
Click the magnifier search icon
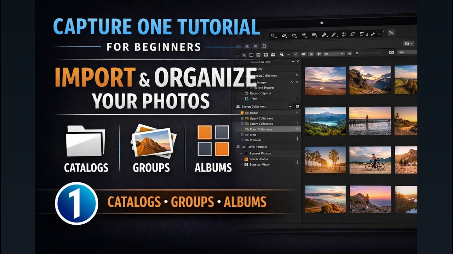[281, 55]
